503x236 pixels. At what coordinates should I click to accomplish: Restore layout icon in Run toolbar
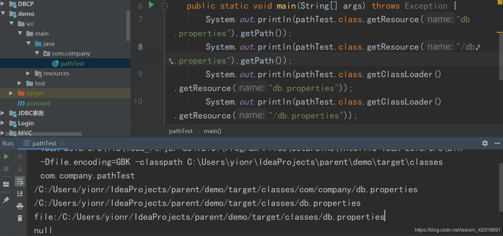6,184
